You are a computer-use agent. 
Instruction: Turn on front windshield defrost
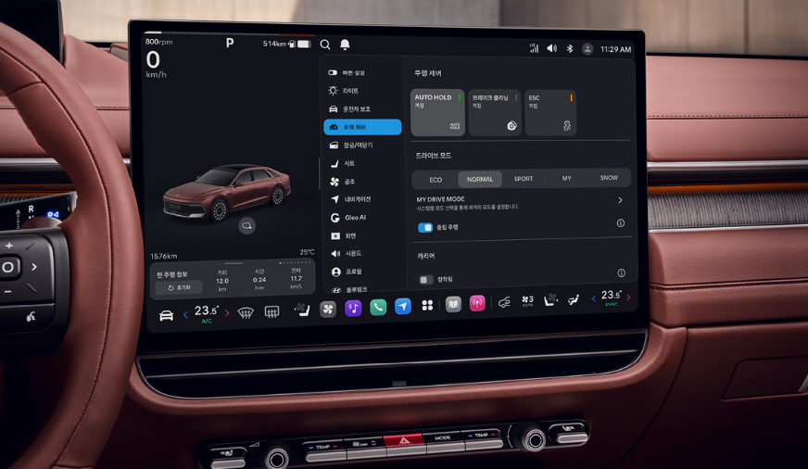click(246, 312)
